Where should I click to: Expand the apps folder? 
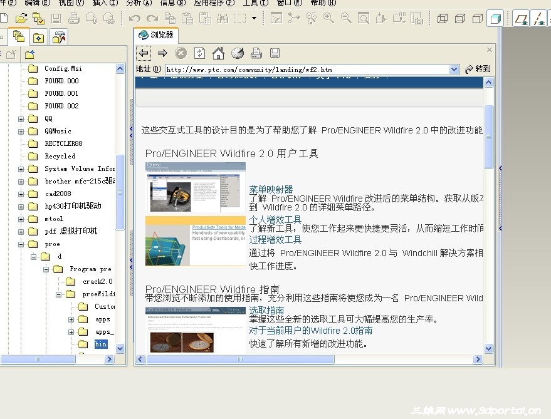[71, 319]
